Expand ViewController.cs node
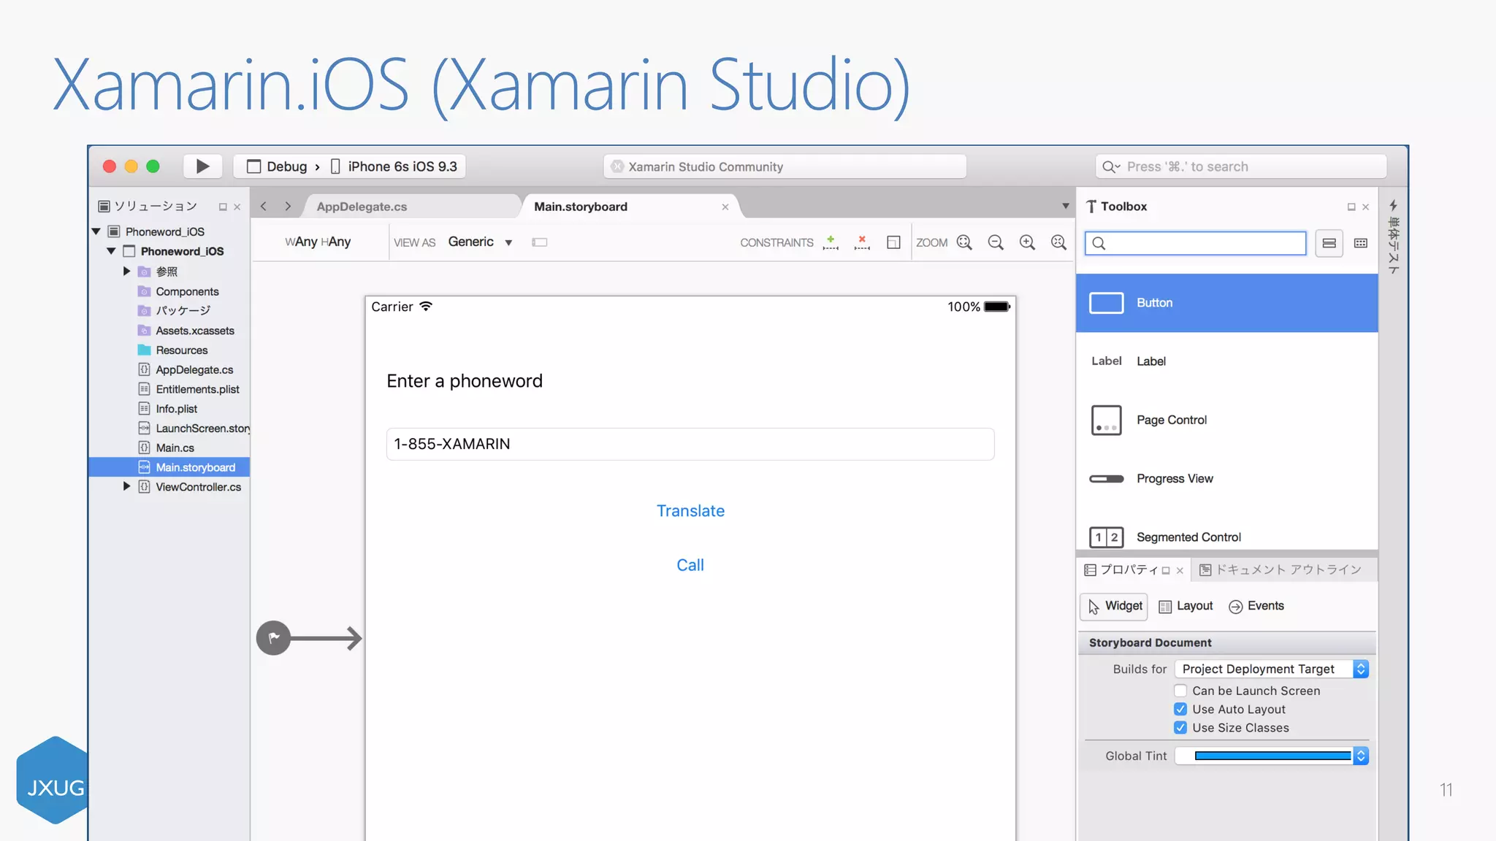The width and height of the screenshot is (1496, 841). pos(126,486)
